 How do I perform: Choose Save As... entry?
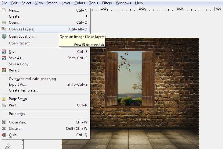(45, 58)
